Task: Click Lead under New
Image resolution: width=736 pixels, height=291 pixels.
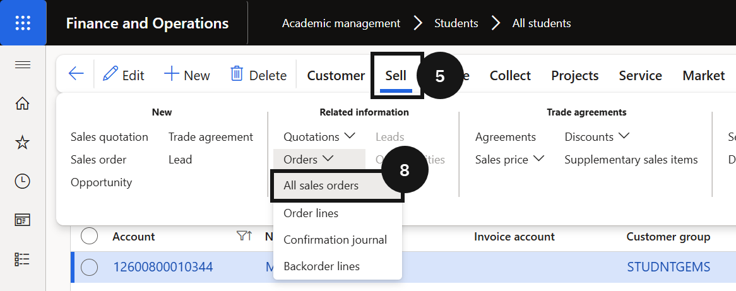Action: point(181,160)
